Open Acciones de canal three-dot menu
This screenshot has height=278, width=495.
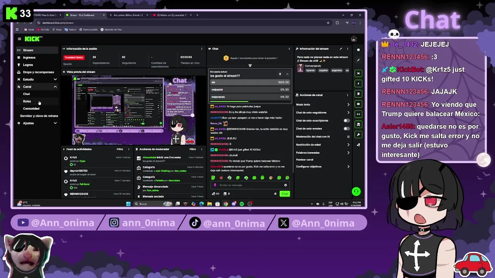click(347, 95)
